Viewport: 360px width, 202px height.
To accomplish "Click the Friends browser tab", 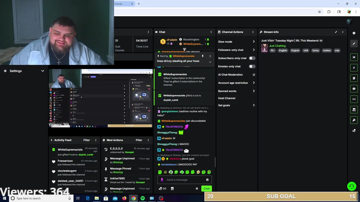I will point(124,4).
